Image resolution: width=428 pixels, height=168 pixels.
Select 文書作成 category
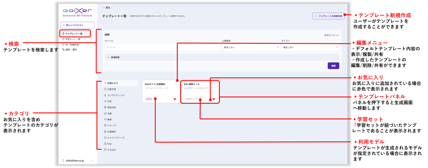[112, 89]
